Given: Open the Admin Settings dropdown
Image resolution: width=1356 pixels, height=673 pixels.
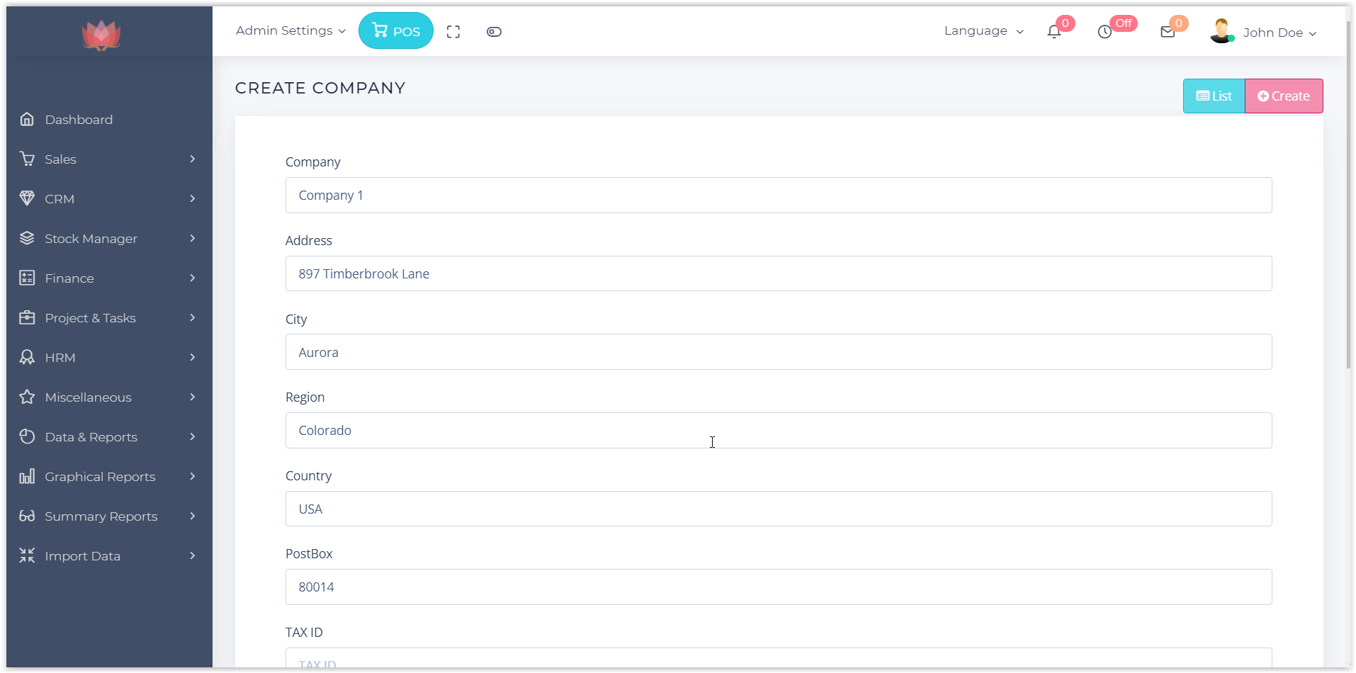Looking at the screenshot, I should (x=290, y=30).
